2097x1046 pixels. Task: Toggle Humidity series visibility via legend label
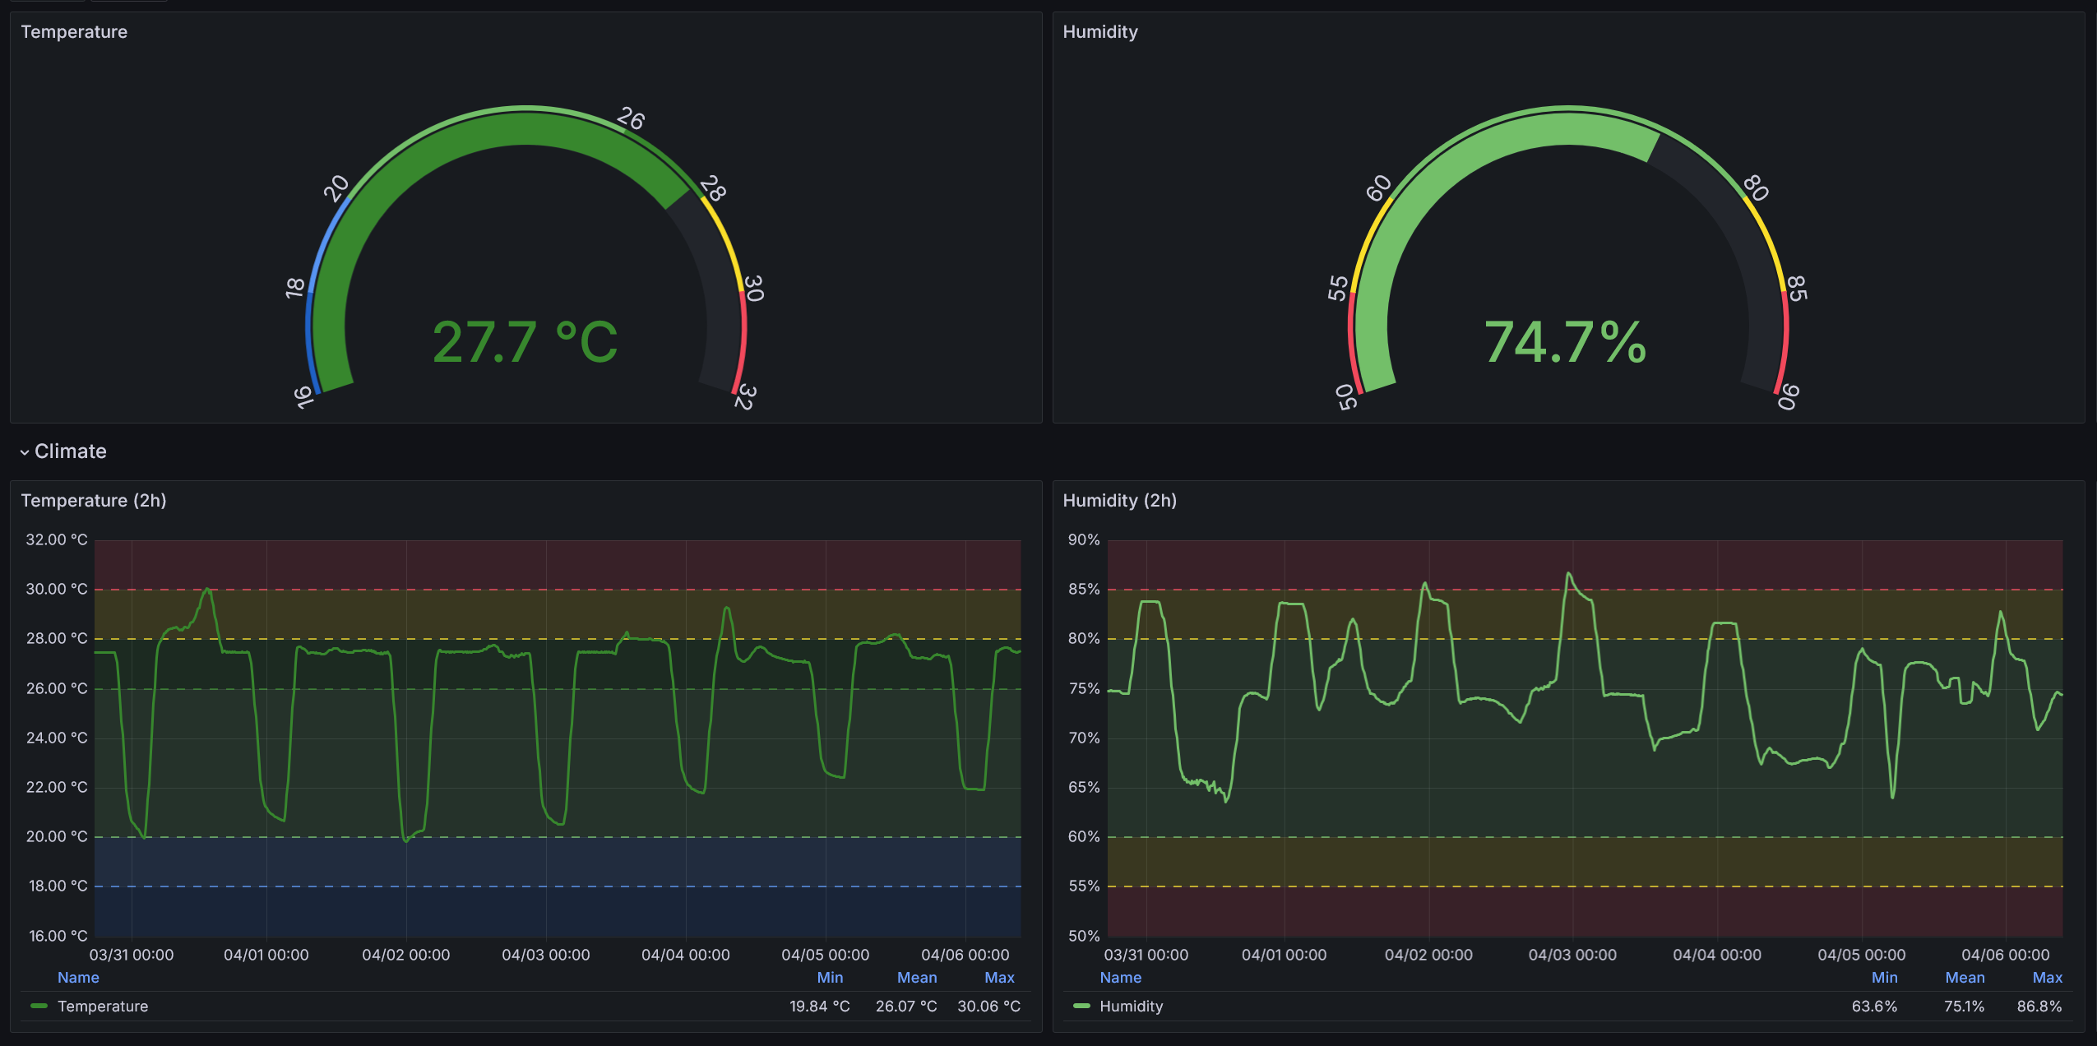tap(1131, 1007)
